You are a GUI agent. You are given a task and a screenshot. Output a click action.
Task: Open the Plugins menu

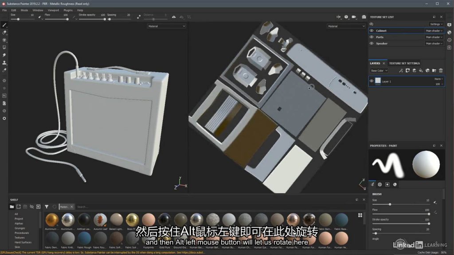point(68,10)
